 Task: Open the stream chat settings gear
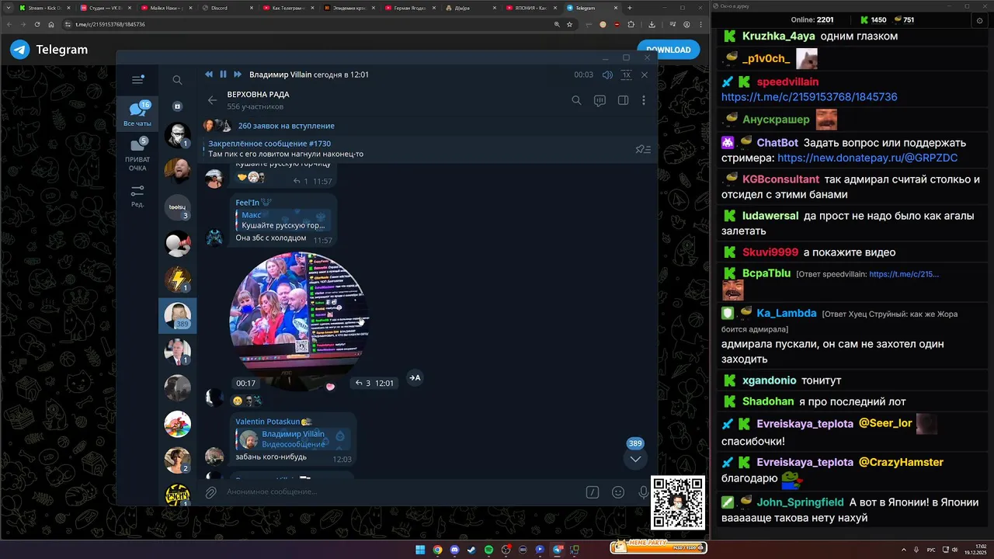tap(978, 20)
